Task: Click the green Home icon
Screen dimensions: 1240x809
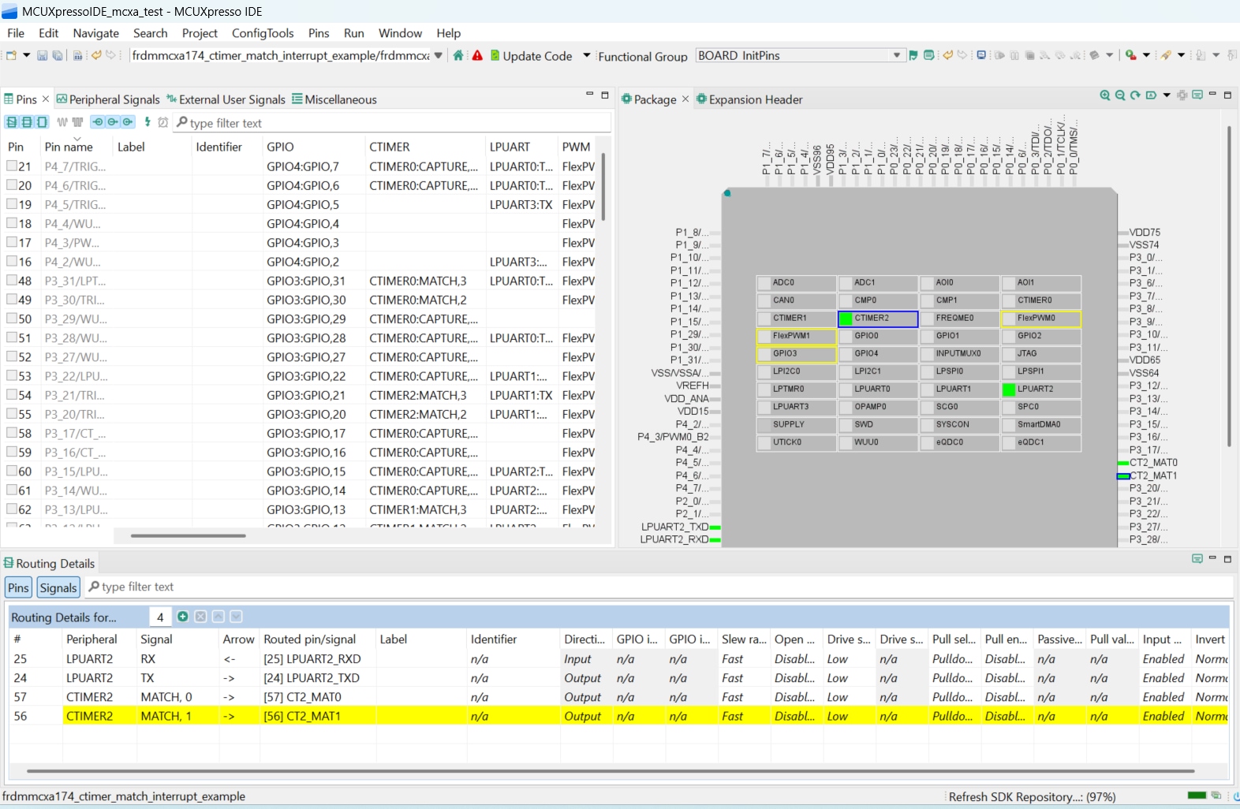Action: pyautogui.click(x=458, y=55)
